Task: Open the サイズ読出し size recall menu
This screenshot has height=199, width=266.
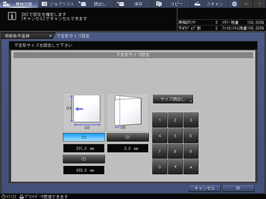Action: point(173,99)
